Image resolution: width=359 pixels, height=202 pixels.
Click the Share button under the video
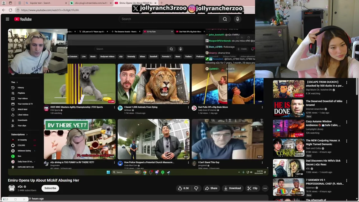tap(211, 188)
